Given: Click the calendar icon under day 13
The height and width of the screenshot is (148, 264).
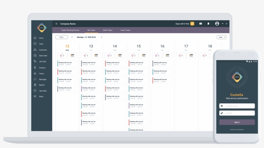Looking at the screenshot, I should pyautogui.click(x=96, y=55).
